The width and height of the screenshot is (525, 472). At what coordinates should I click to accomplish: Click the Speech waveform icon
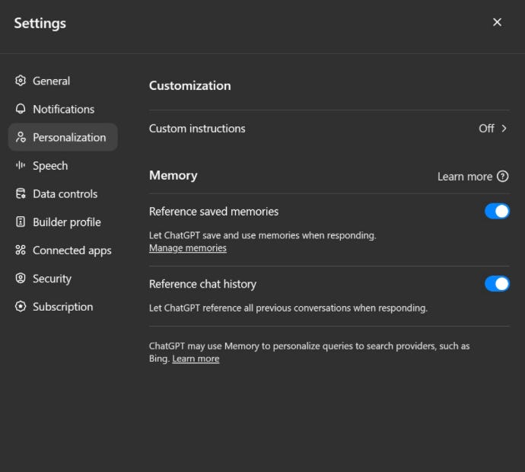[21, 165]
